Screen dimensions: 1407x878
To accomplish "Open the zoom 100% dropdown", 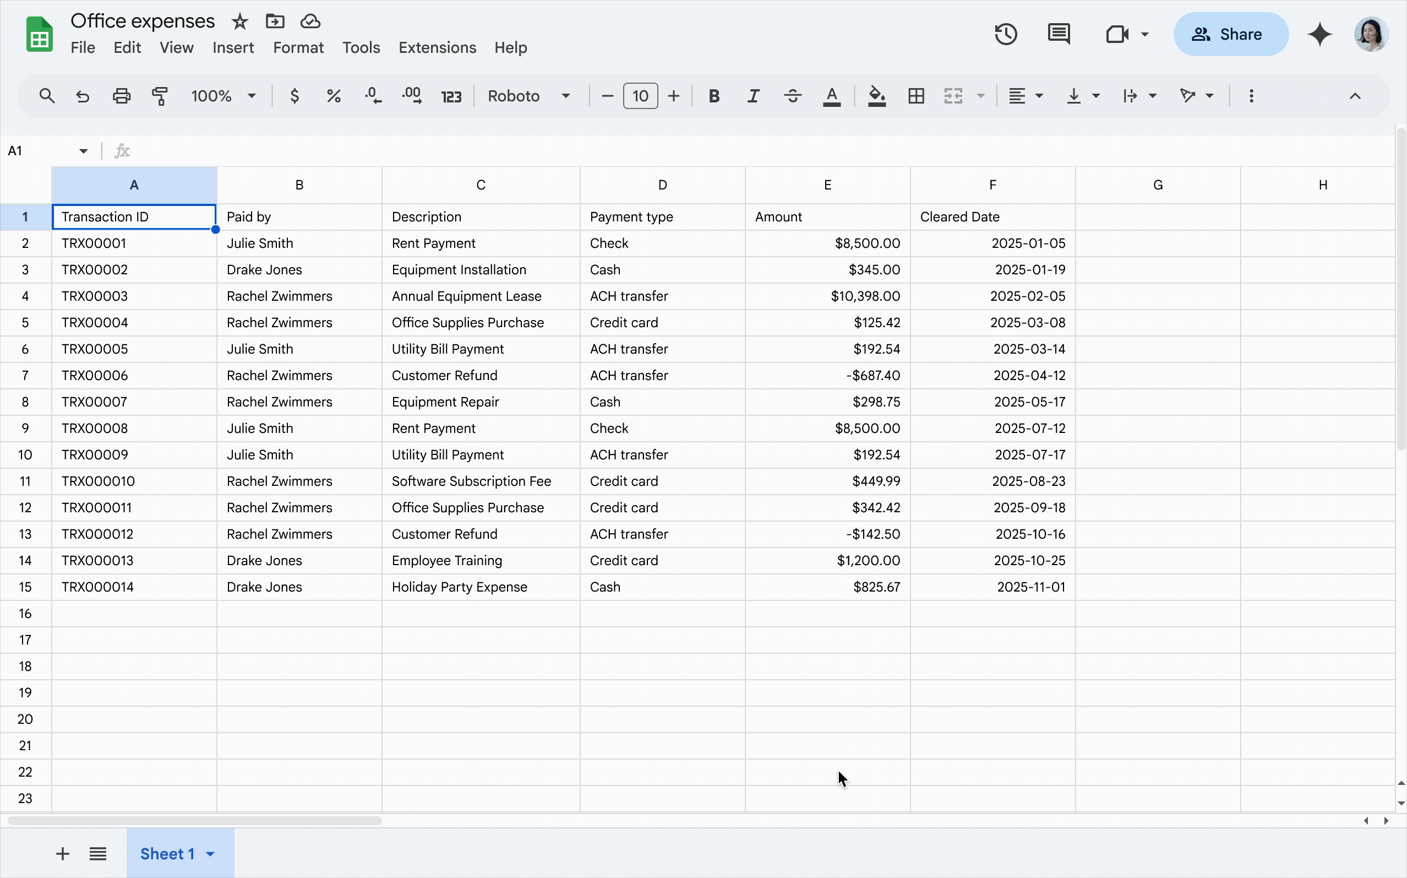I will [x=223, y=96].
